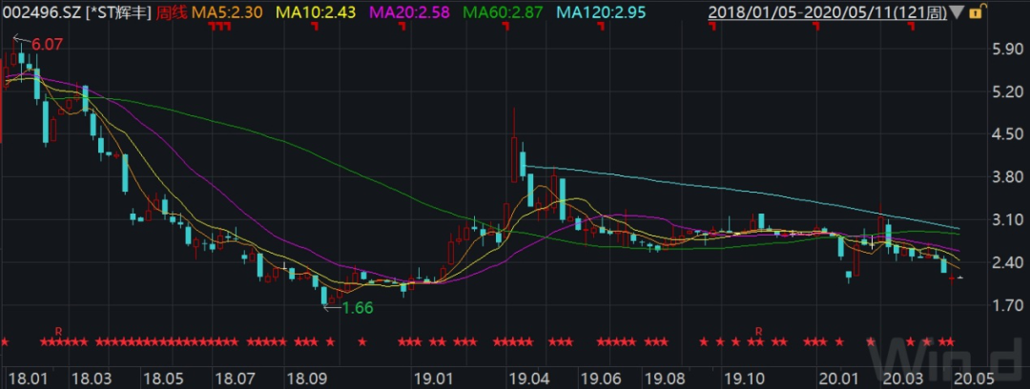
Task: Click the 18.03 date axis label
Action: pos(90,379)
